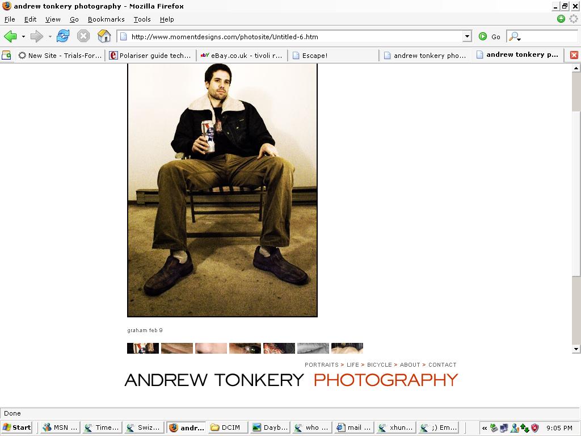Image resolution: width=581 pixels, height=436 pixels.
Task: Click the 'graham feb 9' caption text
Action: pos(145,330)
